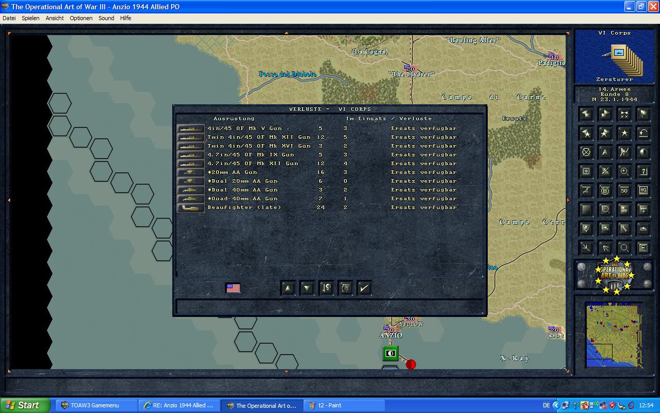Image resolution: width=660 pixels, height=413 pixels.
Task: Click the microphone button in control panel
Action: pos(586,229)
